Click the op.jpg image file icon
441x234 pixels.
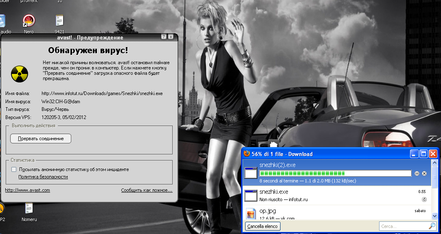pos(251,214)
